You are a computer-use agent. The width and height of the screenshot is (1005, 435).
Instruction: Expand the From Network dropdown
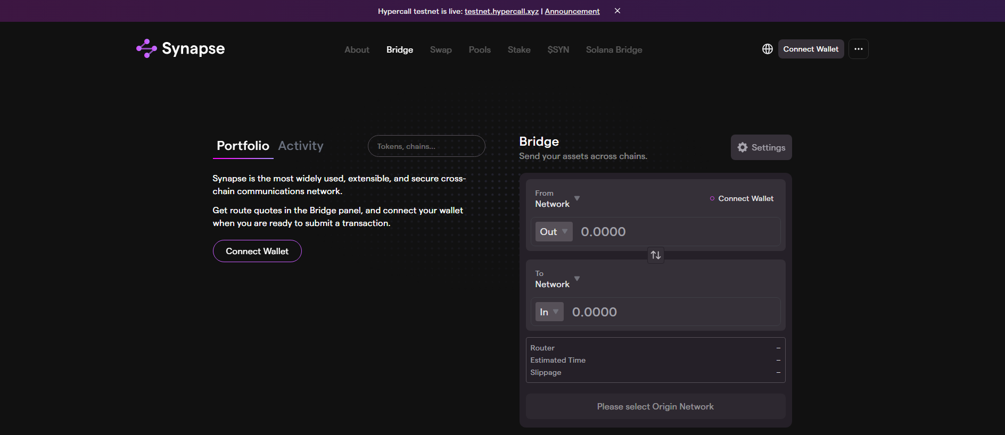(557, 198)
